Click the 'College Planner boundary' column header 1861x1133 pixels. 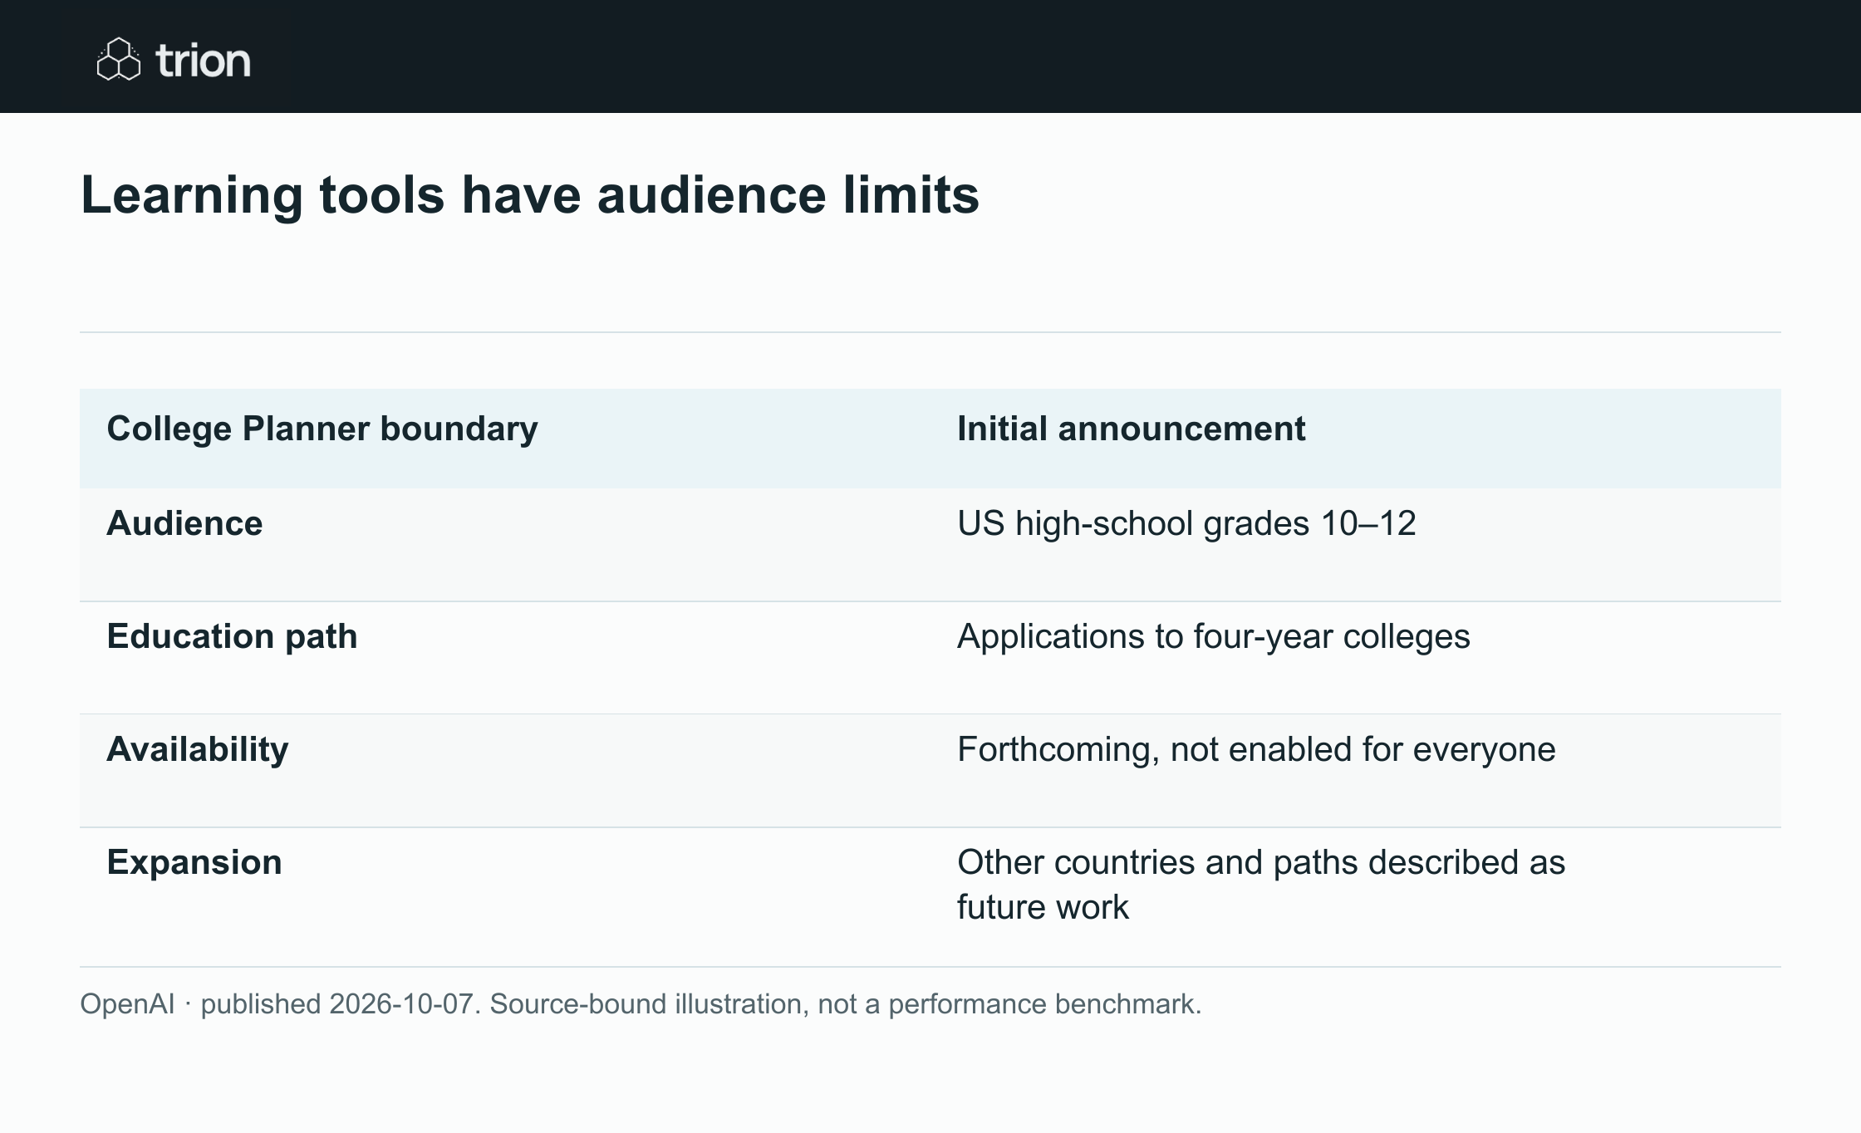point(322,429)
